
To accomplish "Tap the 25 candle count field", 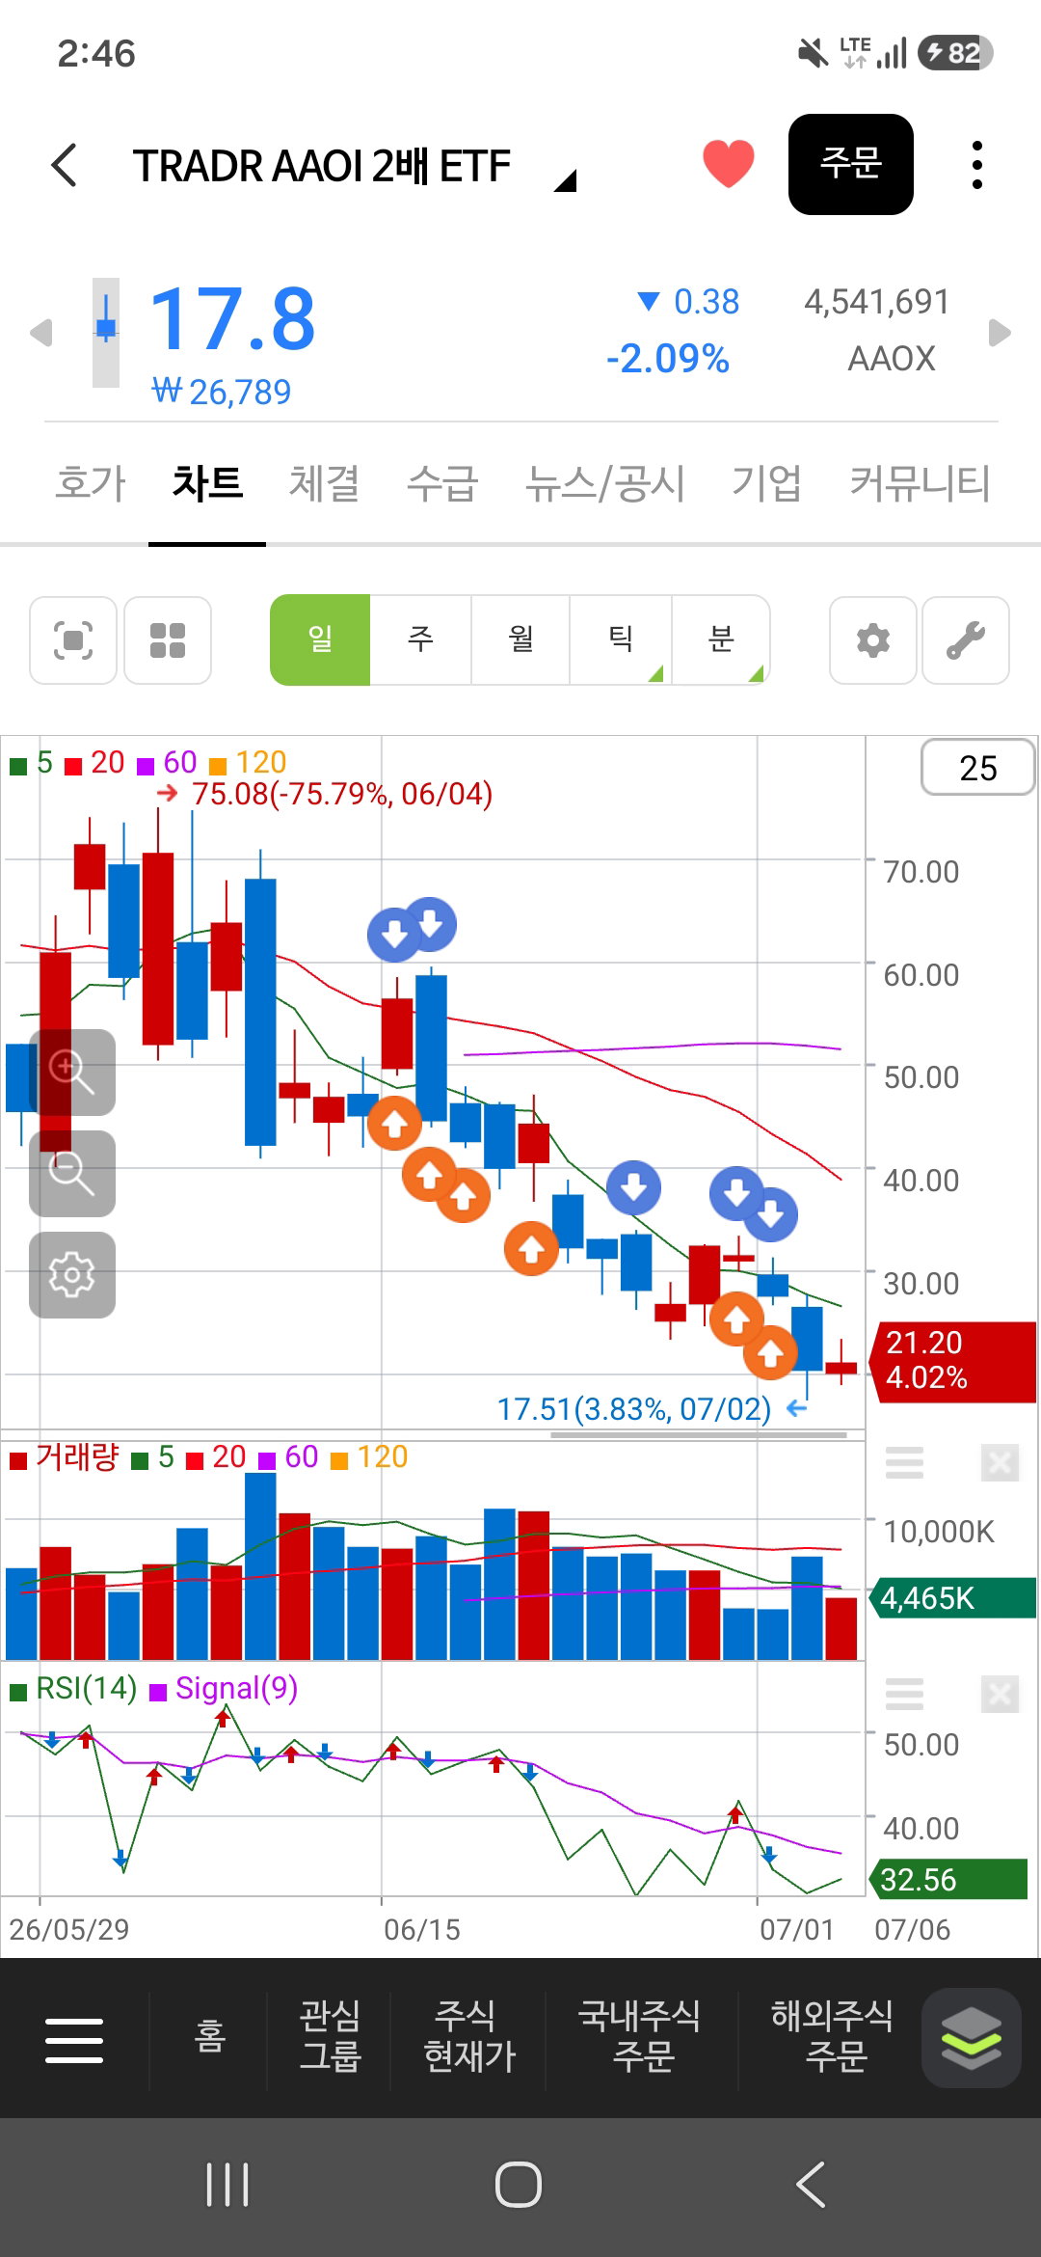I will pos(978,768).
